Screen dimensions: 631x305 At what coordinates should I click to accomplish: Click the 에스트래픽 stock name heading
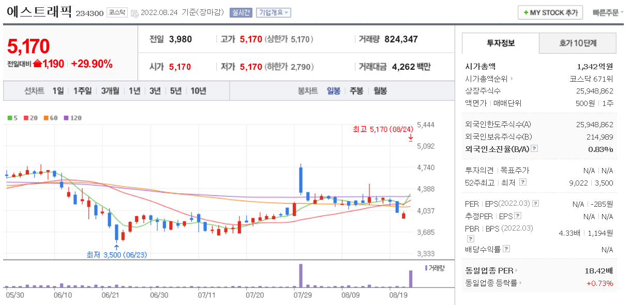coord(39,12)
